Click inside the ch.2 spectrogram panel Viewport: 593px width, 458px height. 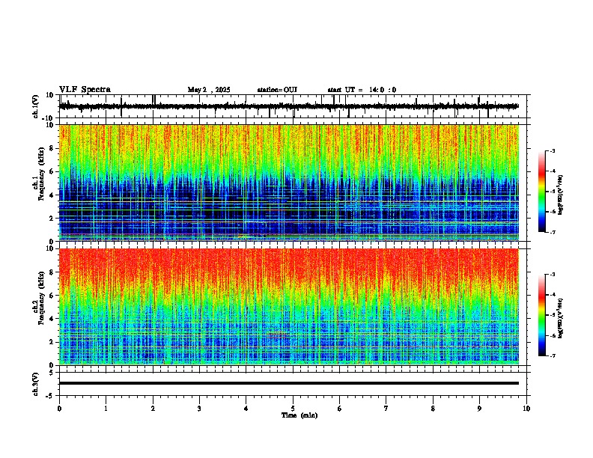[x=289, y=307]
